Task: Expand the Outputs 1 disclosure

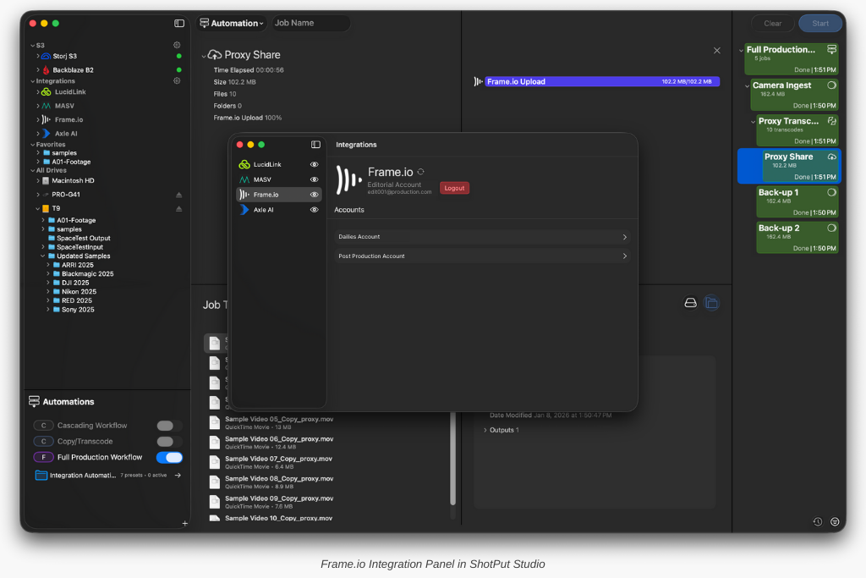Action: point(485,430)
